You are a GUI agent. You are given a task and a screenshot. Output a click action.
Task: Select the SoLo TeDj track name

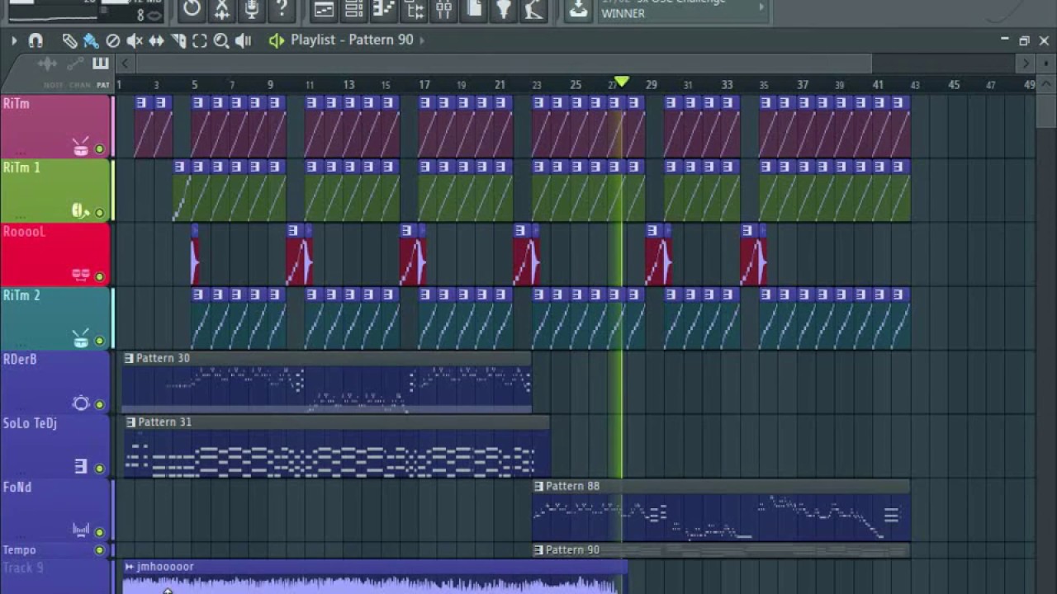(x=30, y=423)
